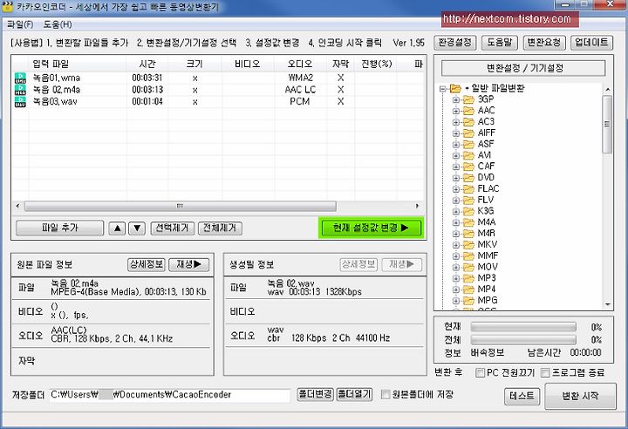
Task: Click 상세정보 in 원본 파일 정보 panel
Action: [147, 264]
